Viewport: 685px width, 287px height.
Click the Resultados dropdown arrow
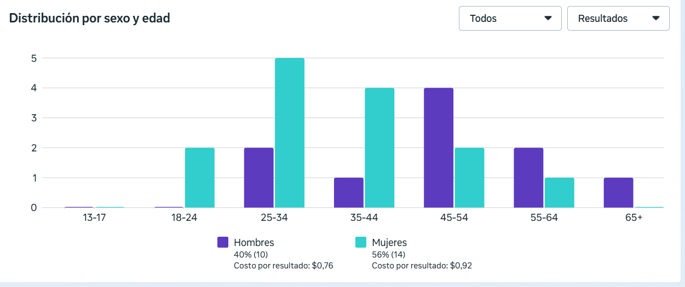point(656,18)
